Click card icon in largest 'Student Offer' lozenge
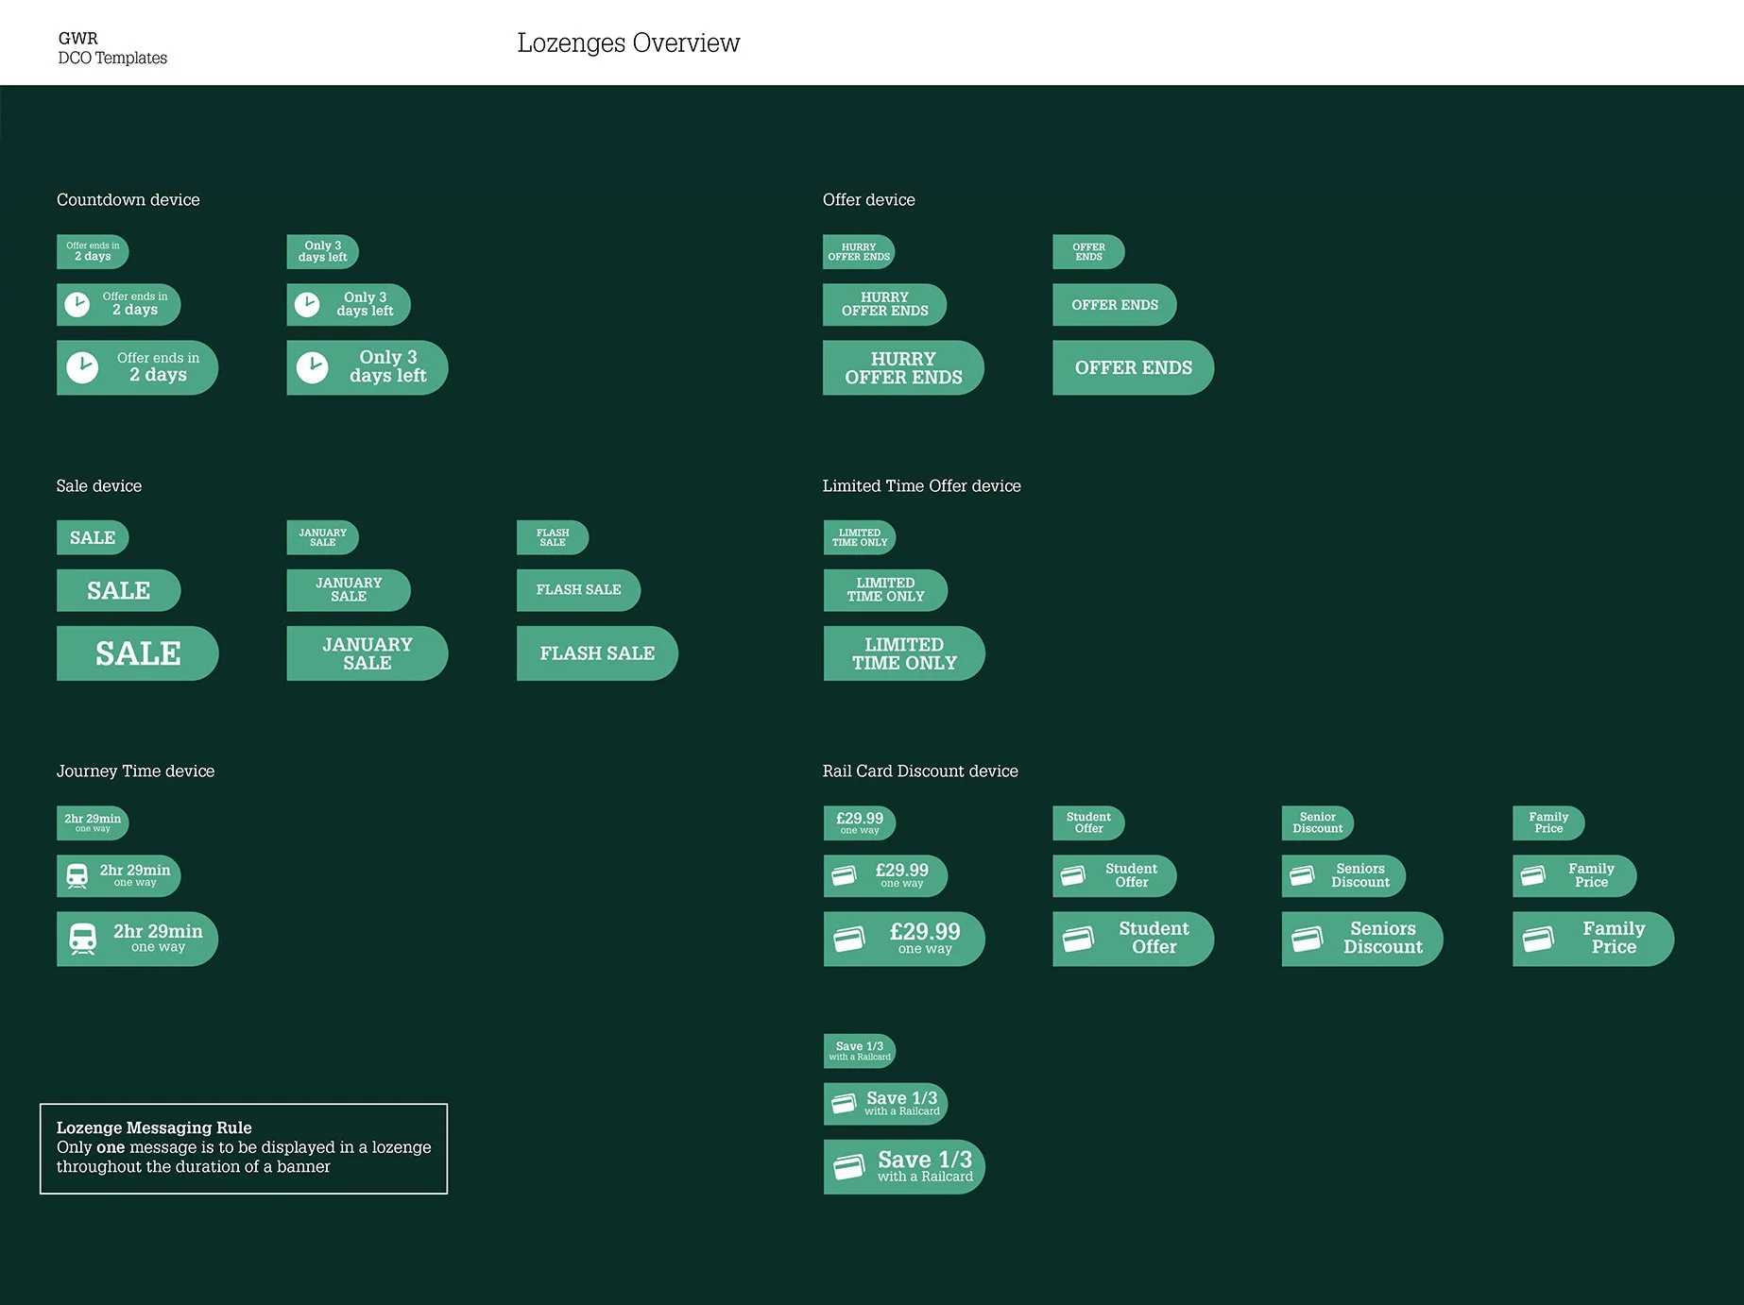Image resolution: width=1744 pixels, height=1305 pixels. click(1079, 939)
